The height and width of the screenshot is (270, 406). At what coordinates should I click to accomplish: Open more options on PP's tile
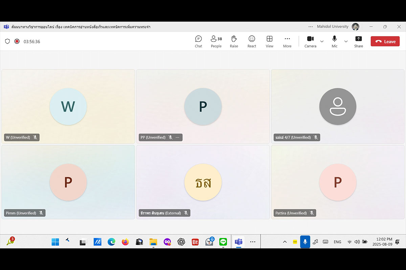click(178, 137)
